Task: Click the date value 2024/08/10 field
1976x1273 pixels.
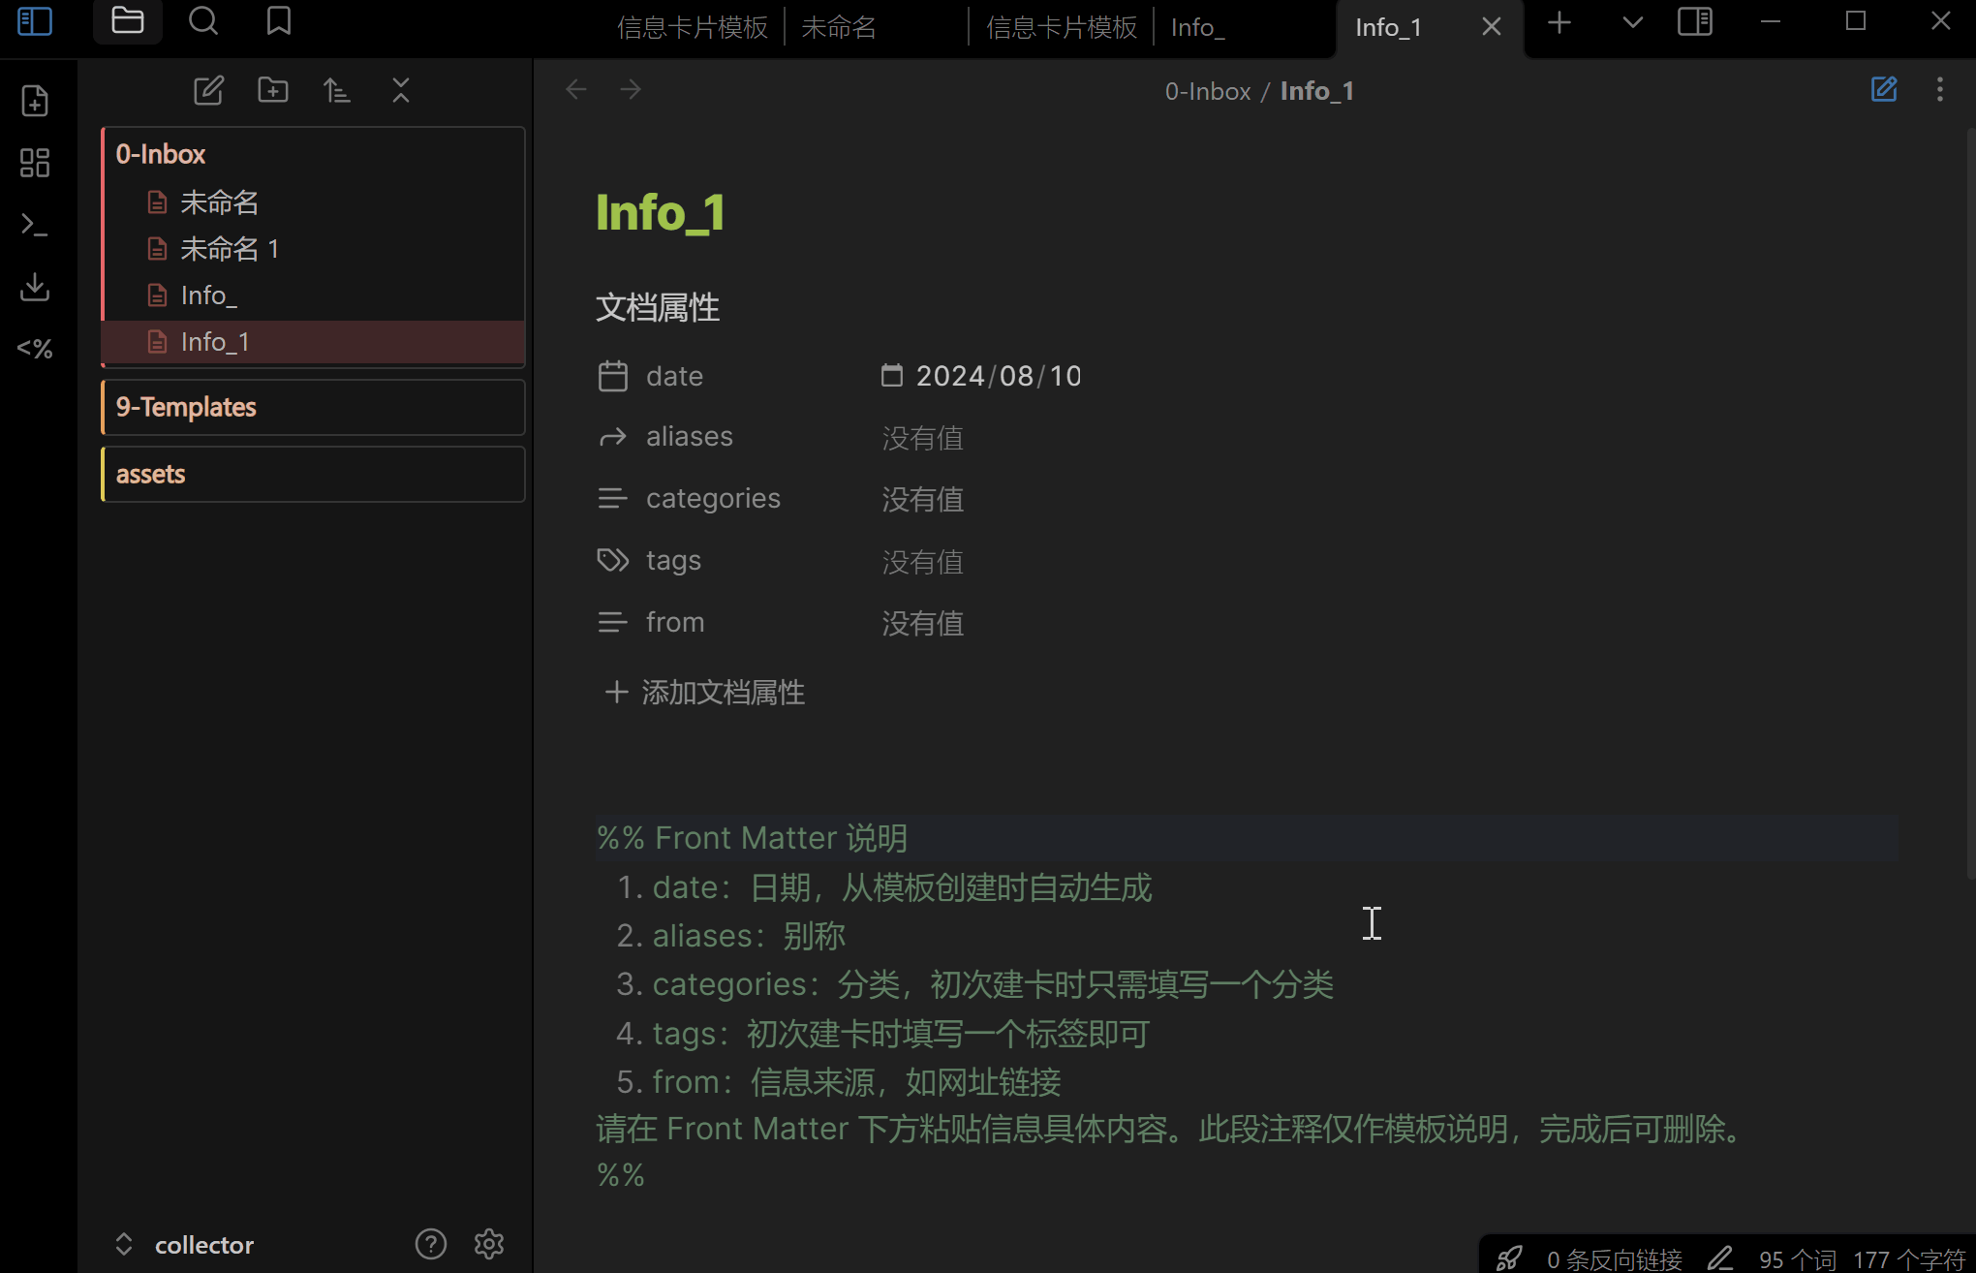Action: tap(998, 376)
